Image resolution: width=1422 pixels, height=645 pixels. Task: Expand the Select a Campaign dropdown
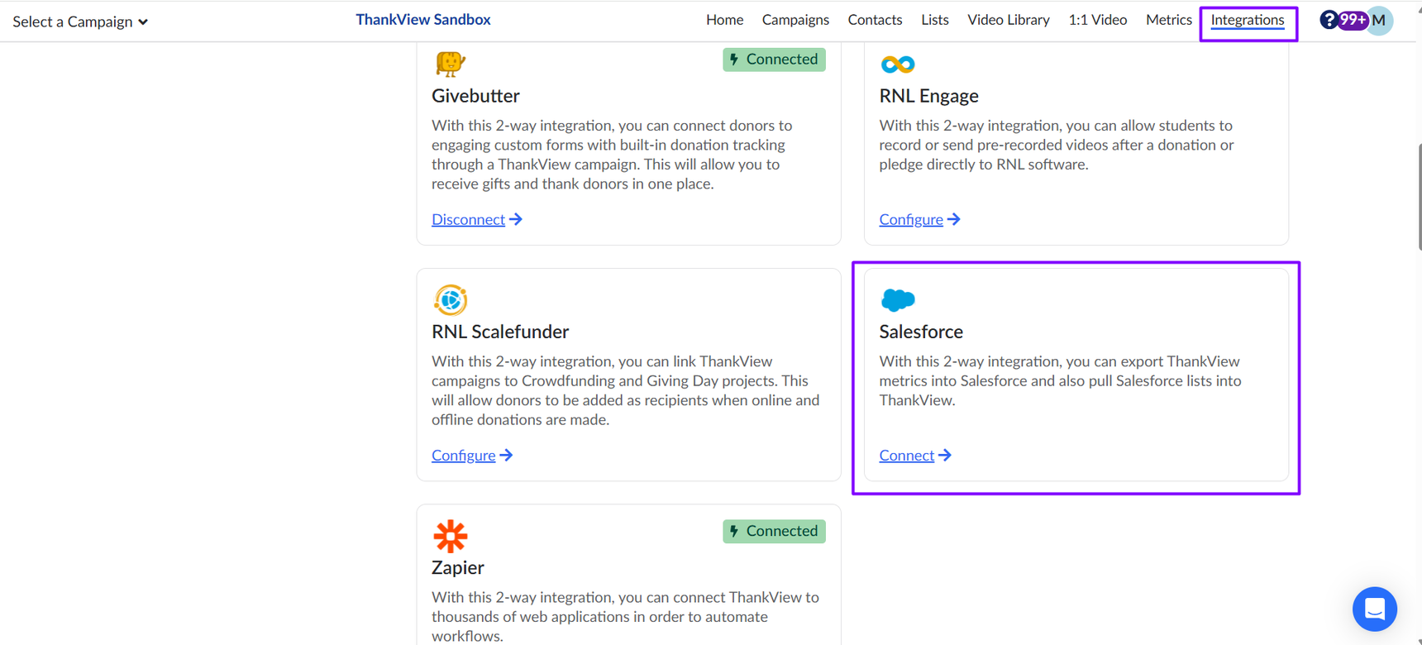click(x=80, y=21)
